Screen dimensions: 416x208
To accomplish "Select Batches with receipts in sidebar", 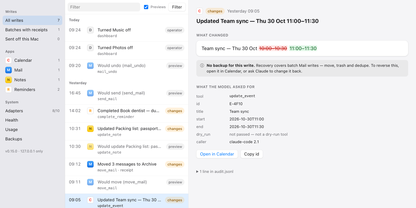I will (32, 30).
